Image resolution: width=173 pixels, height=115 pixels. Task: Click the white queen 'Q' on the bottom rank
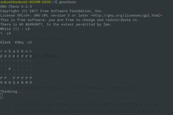point(14,83)
